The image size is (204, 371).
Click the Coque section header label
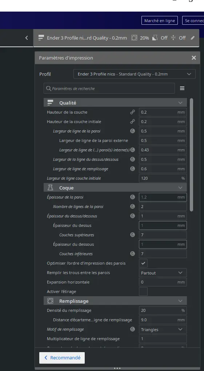(x=66, y=188)
